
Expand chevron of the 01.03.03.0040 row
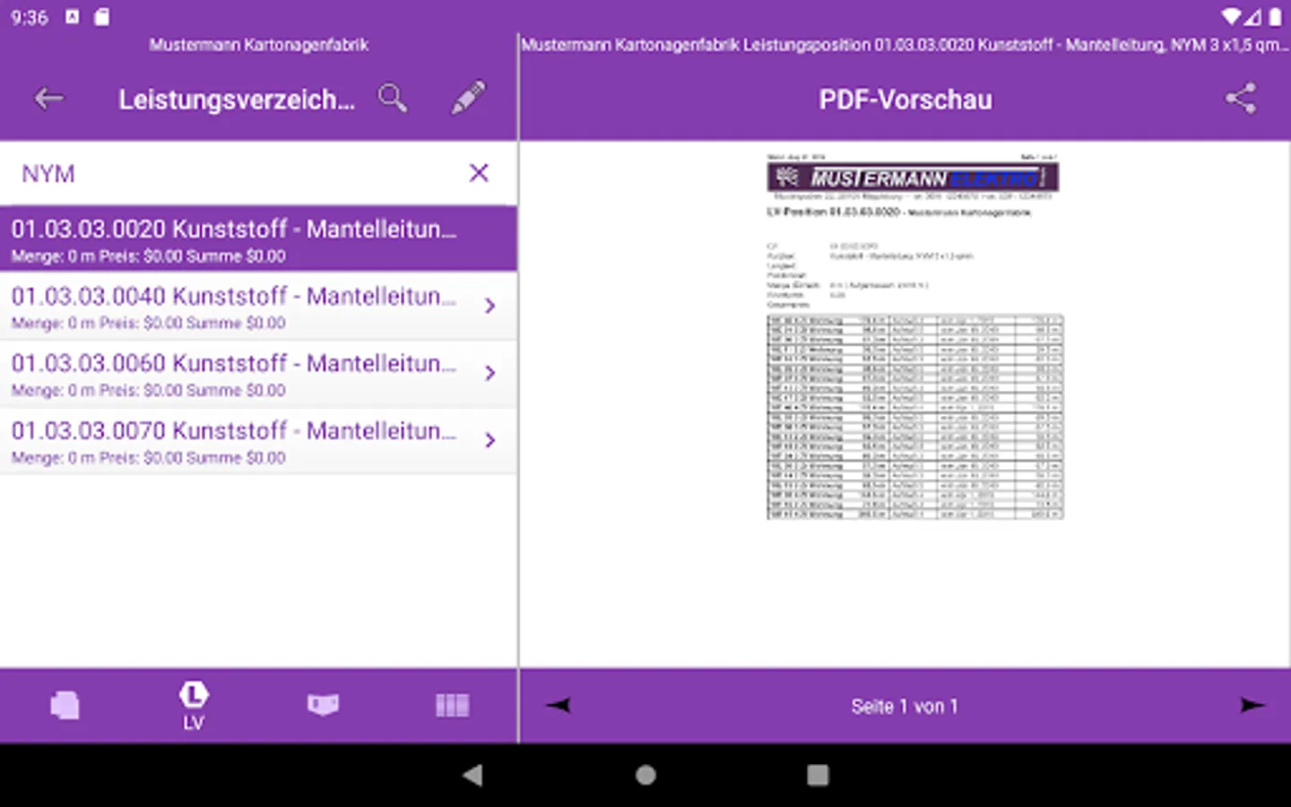pyautogui.click(x=490, y=306)
